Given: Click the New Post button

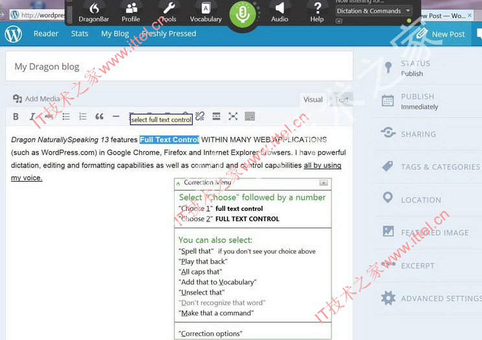Looking at the screenshot, I should pyautogui.click(x=440, y=34).
